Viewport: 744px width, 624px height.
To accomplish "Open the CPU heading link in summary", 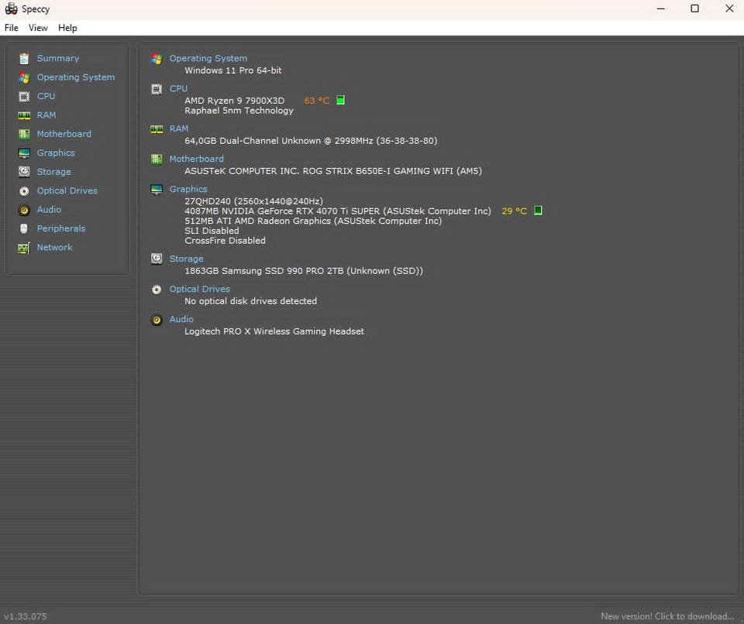I will coord(178,89).
